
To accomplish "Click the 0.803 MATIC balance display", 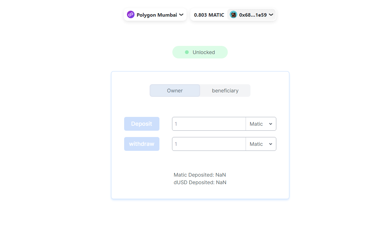I will 209,14.
